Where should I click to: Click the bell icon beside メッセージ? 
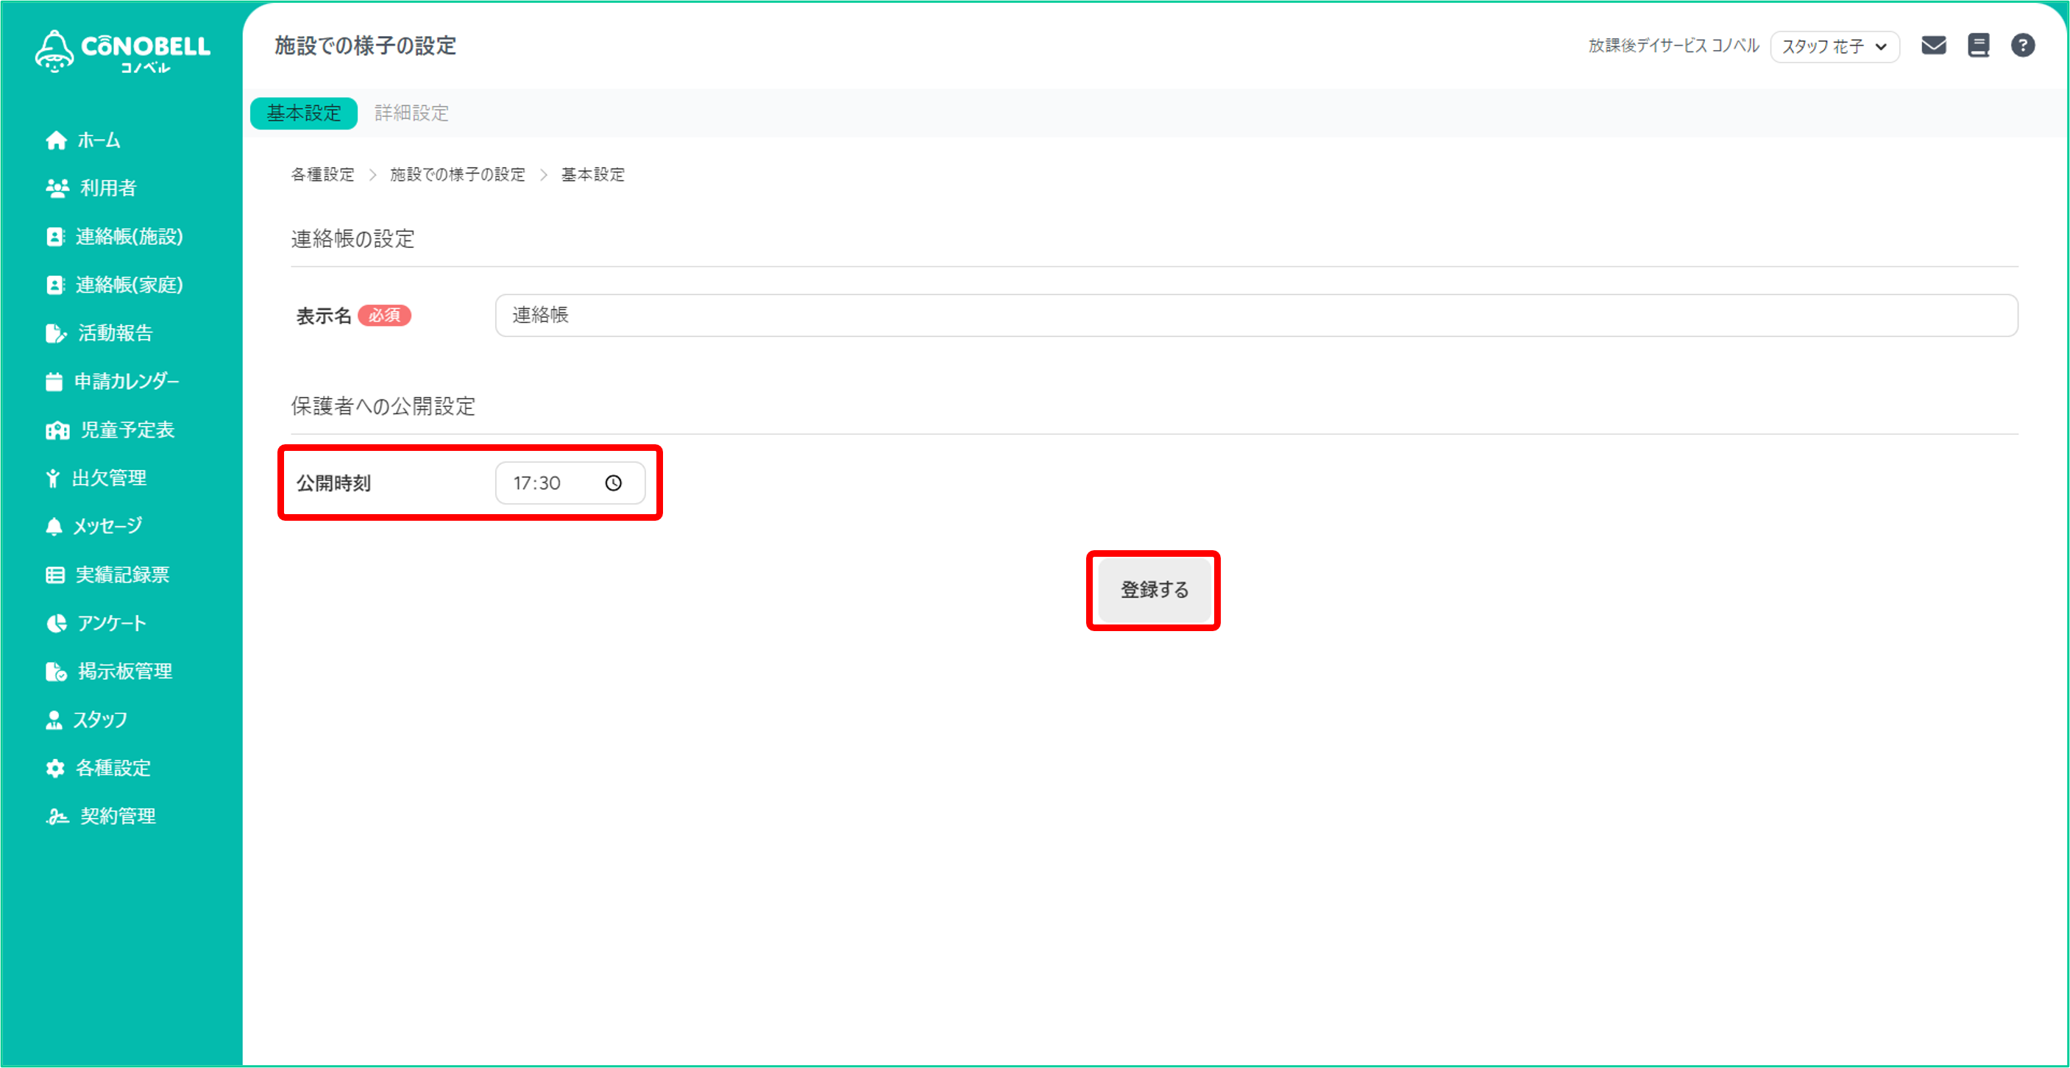coord(54,527)
